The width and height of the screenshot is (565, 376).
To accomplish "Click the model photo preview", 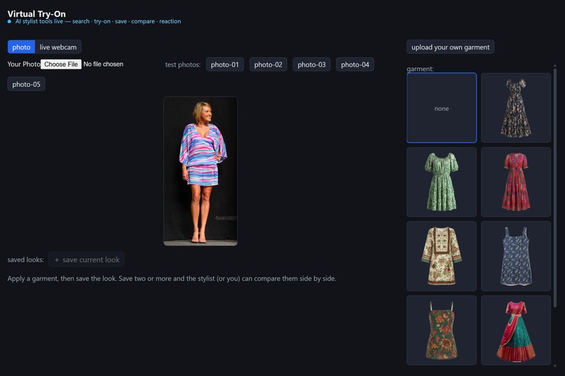I will click(200, 172).
